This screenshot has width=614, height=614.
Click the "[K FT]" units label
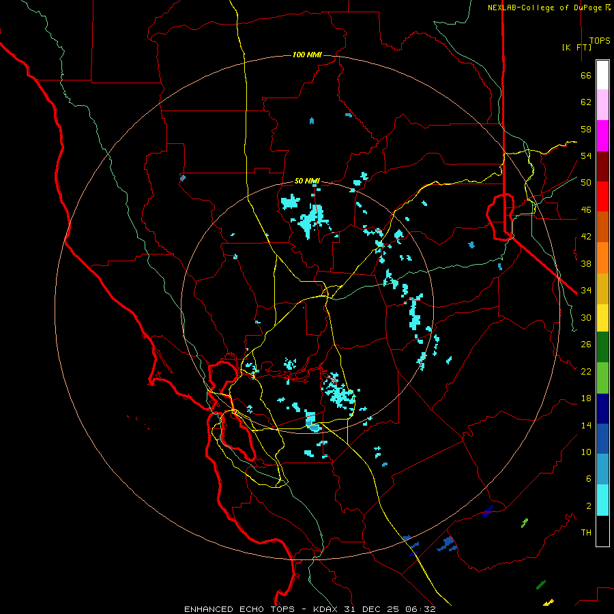(576, 47)
